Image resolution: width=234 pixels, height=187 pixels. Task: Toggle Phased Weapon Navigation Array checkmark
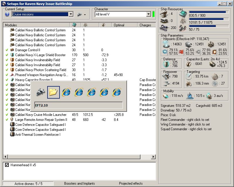tap(7, 75)
